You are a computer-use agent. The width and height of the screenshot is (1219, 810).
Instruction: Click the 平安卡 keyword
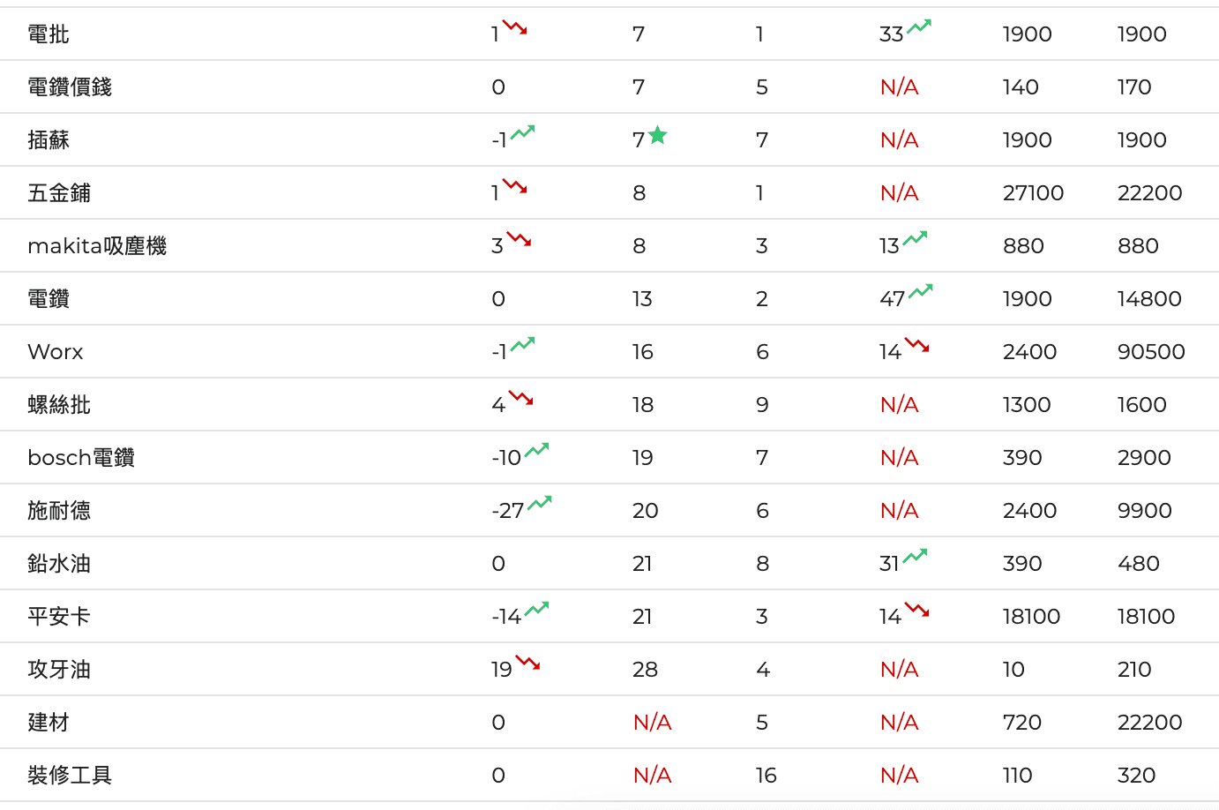[59, 617]
